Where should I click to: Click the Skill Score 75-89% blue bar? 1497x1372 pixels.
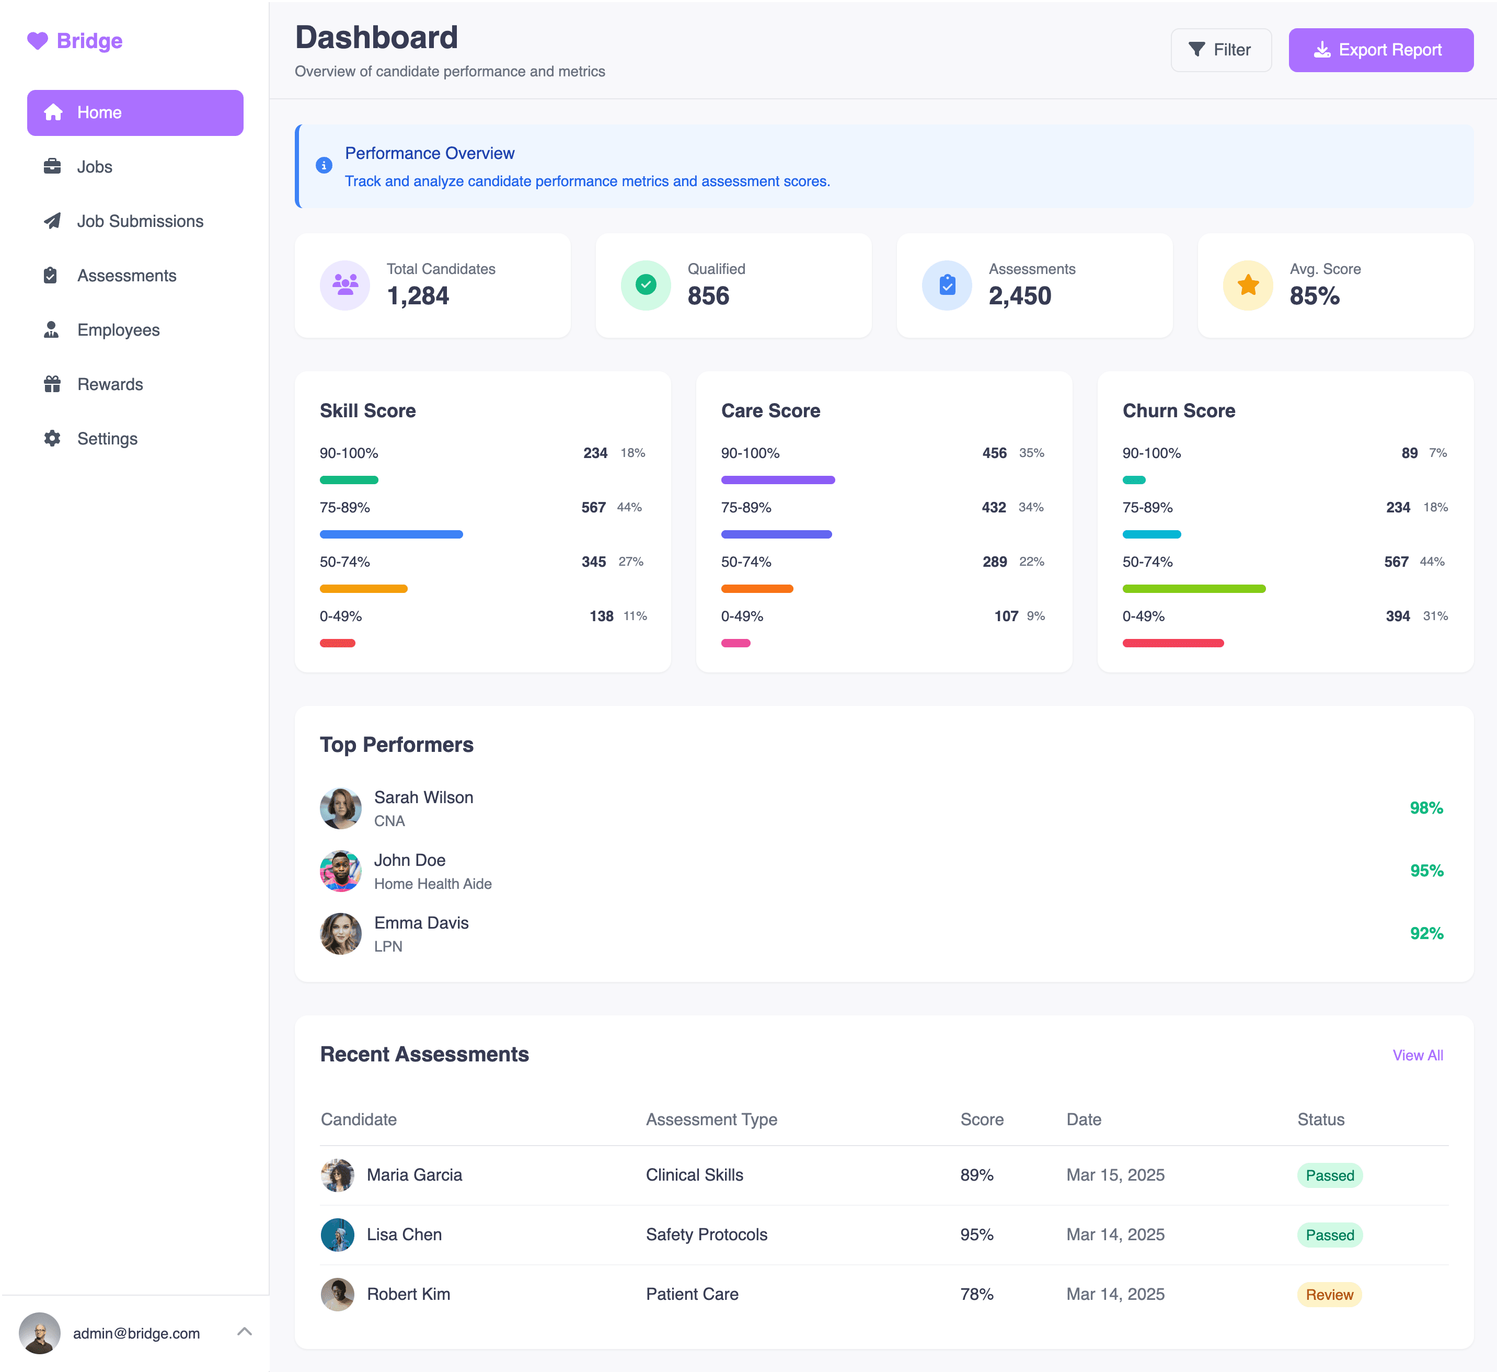(x=391, y=534)
